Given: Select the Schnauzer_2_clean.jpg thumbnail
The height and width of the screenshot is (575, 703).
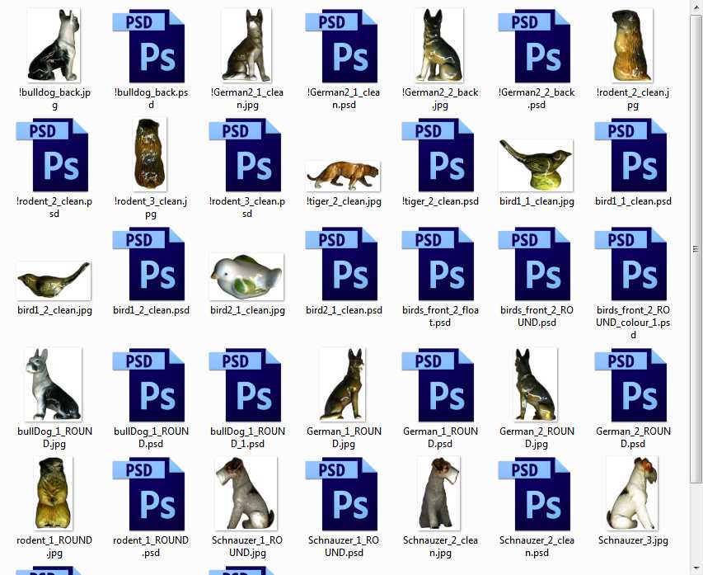Looking at the screenshot, I should point(439,493).
